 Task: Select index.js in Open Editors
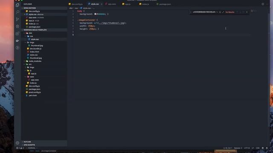(44, 24)
